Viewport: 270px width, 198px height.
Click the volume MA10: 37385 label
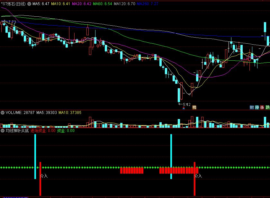tap(70, 113)
